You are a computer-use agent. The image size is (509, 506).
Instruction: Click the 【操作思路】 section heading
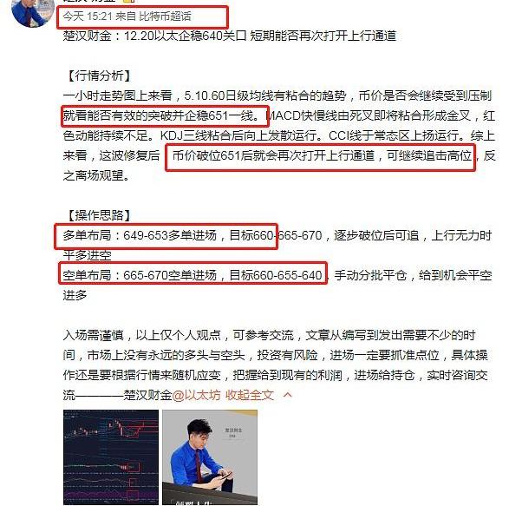(x=99, y=215)
